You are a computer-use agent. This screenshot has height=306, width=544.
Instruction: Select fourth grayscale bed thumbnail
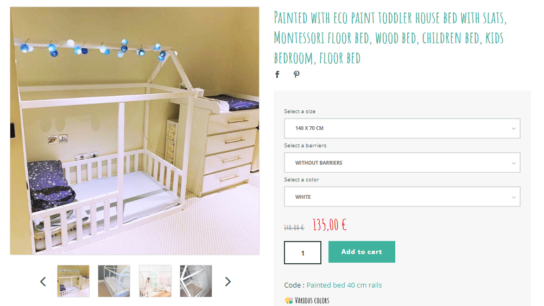(x=196, y=281)
